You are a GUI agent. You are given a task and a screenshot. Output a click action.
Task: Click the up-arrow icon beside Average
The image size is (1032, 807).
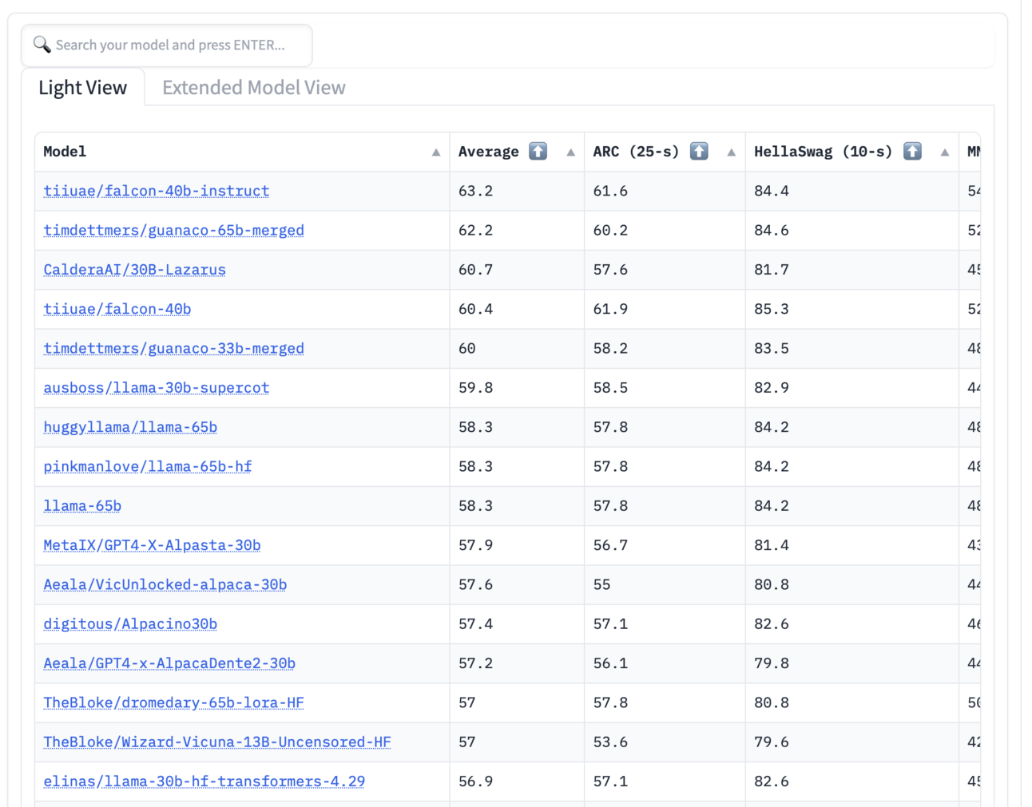(538, 151)
